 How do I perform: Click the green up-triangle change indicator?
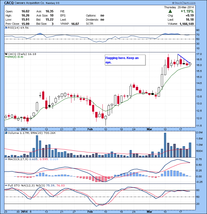pyautogui.click(x=170, y=11)
